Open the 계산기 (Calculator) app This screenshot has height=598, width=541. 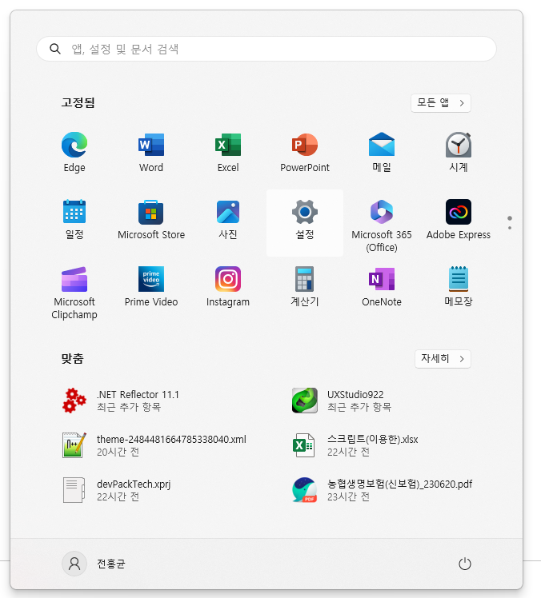pos(305,286)
